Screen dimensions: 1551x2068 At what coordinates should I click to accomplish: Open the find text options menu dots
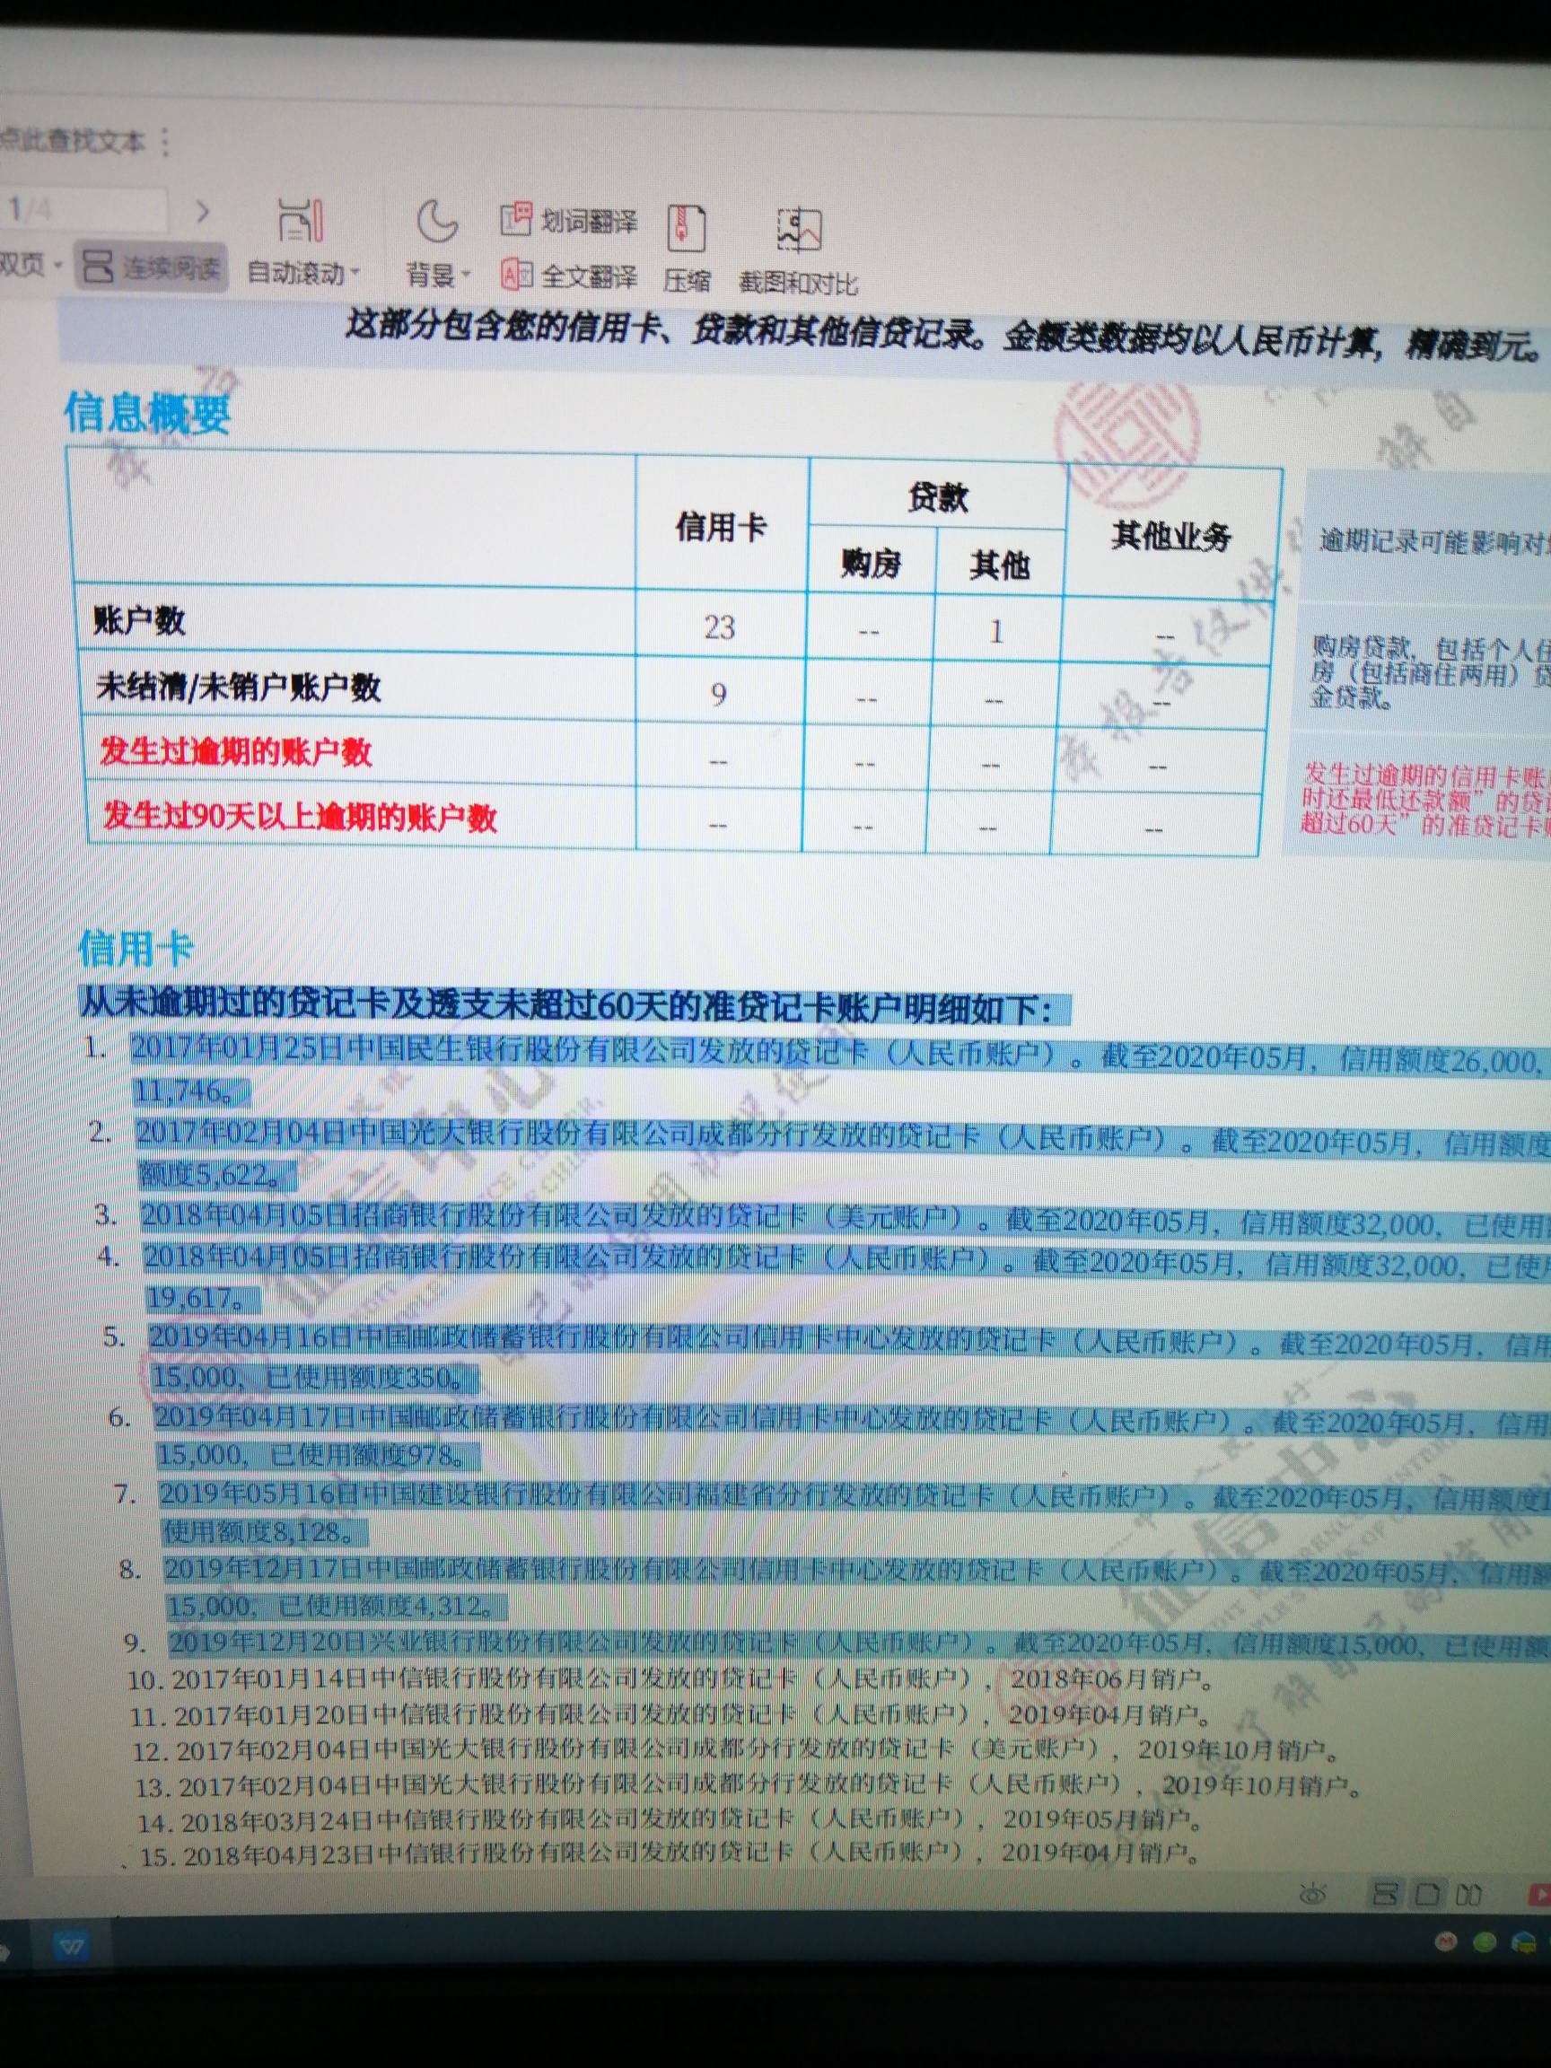pyautogui.click(x=165, y=141)
